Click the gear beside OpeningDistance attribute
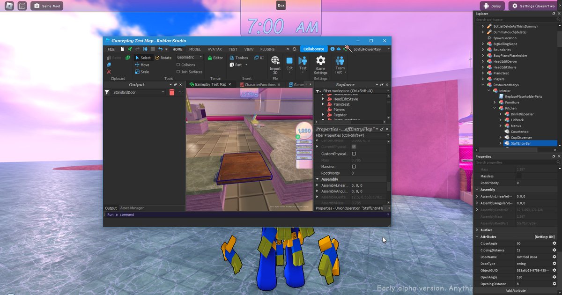This screenshot has height=295, width=562. coord(554,284)
